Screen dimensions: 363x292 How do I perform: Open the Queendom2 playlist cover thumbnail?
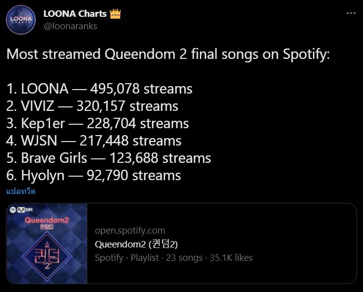click(x=47, y=243)
